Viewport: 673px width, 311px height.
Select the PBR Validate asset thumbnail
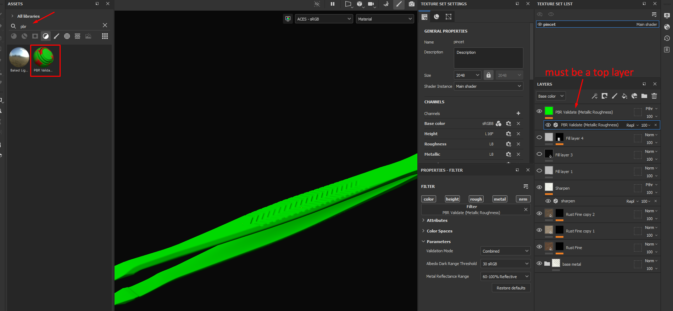[x=44, y=59]
